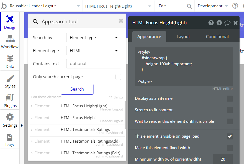Open the Plugins section
244x164 pixels.
pyautogui.click(x=10, y=100)
